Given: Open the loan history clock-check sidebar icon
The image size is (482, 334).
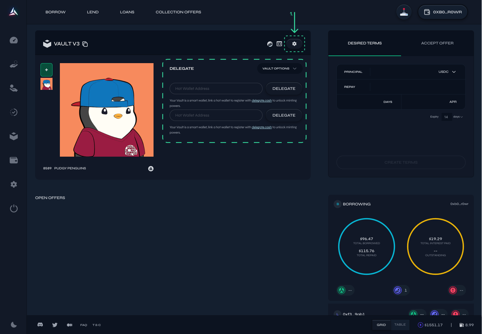Looking at the screenshot, I should [x=14, y=112].
